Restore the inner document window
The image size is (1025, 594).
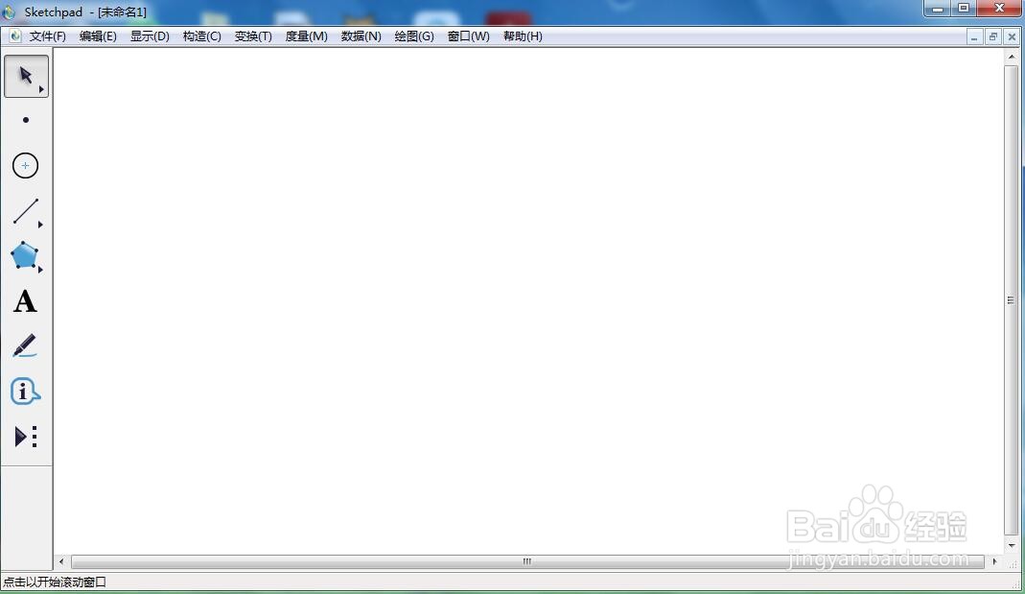coord(993,37)
